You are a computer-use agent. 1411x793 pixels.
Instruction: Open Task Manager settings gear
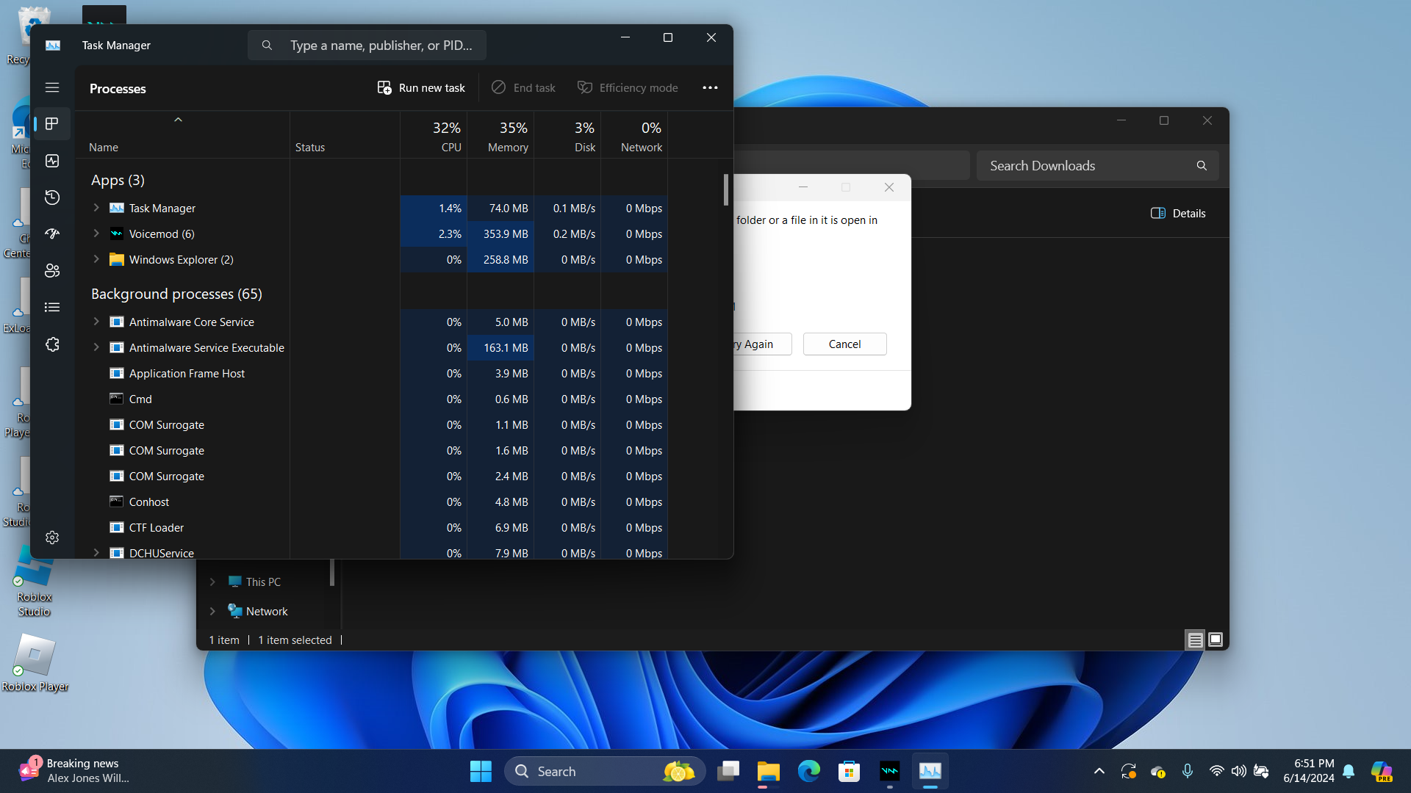click(52, 537)
